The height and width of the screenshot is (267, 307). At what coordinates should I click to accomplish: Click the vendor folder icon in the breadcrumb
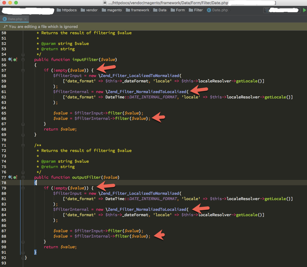point(83,10)
